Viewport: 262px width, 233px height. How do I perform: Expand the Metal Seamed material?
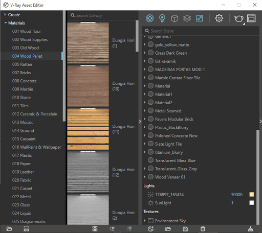click(145, 111)
